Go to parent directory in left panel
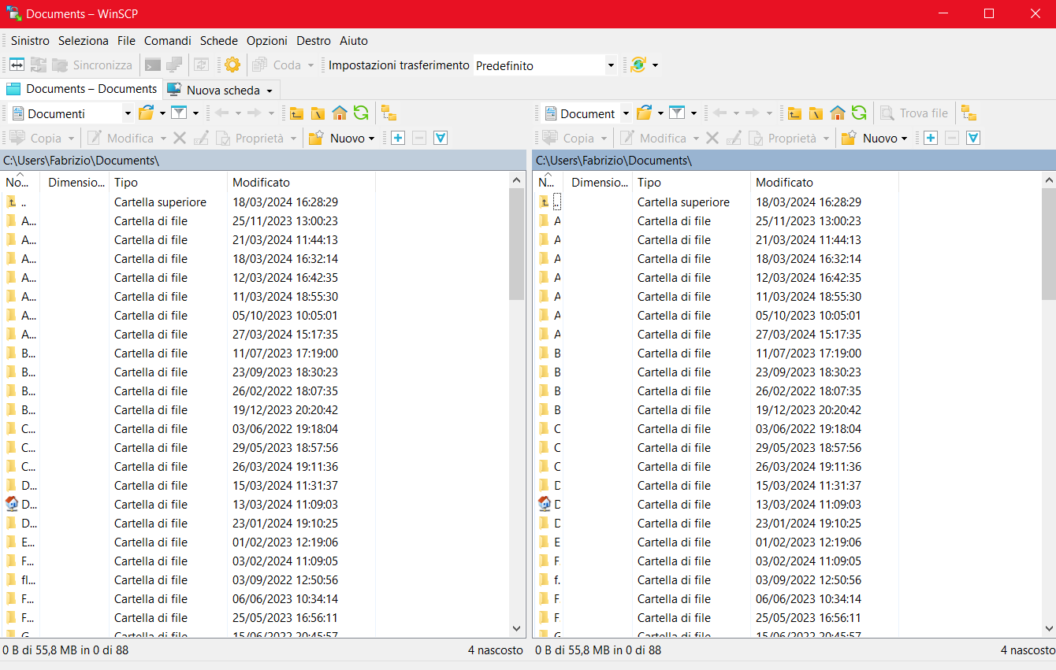Screen dimensions: 1056x670 [296, 113]
